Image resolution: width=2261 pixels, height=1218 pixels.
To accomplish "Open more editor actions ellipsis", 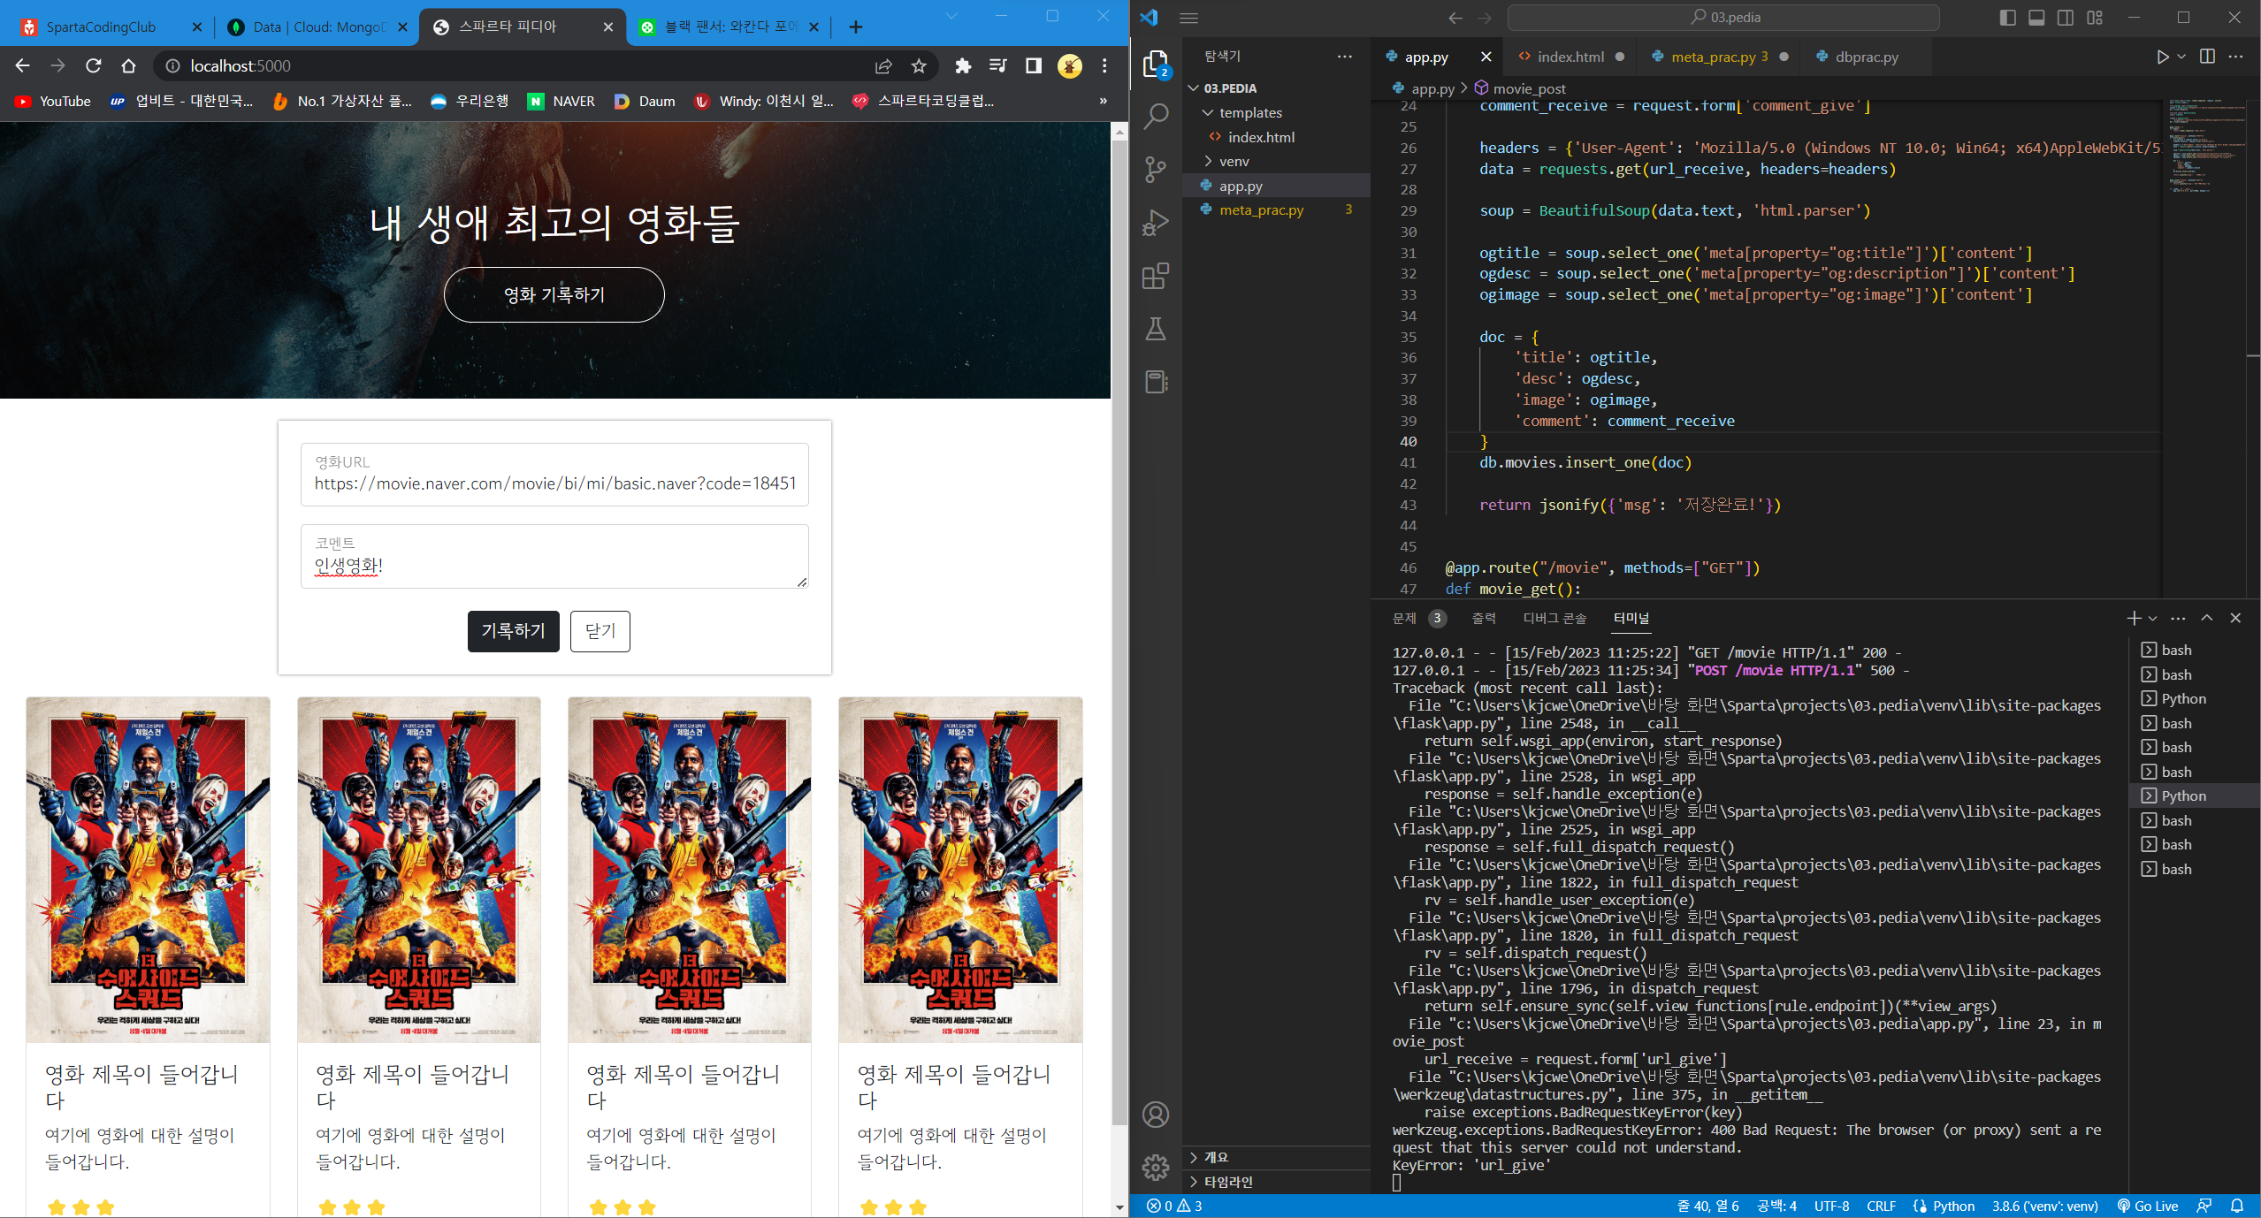I will (2236, 57).
